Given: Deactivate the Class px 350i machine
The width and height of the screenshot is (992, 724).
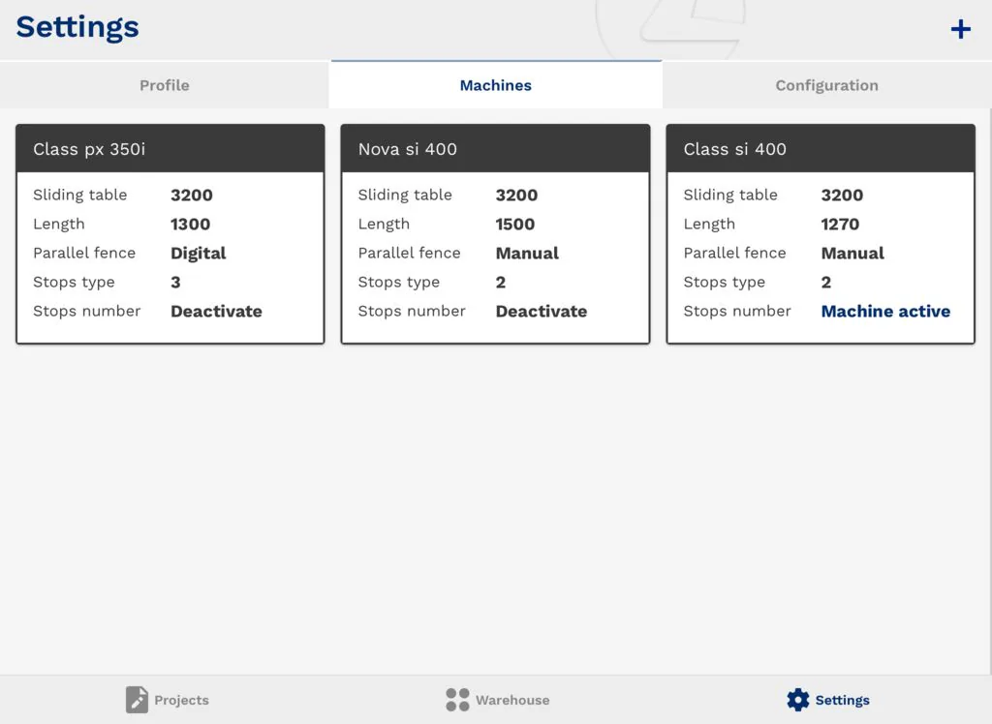Looking at the screenshot, I should click(216, 311).
